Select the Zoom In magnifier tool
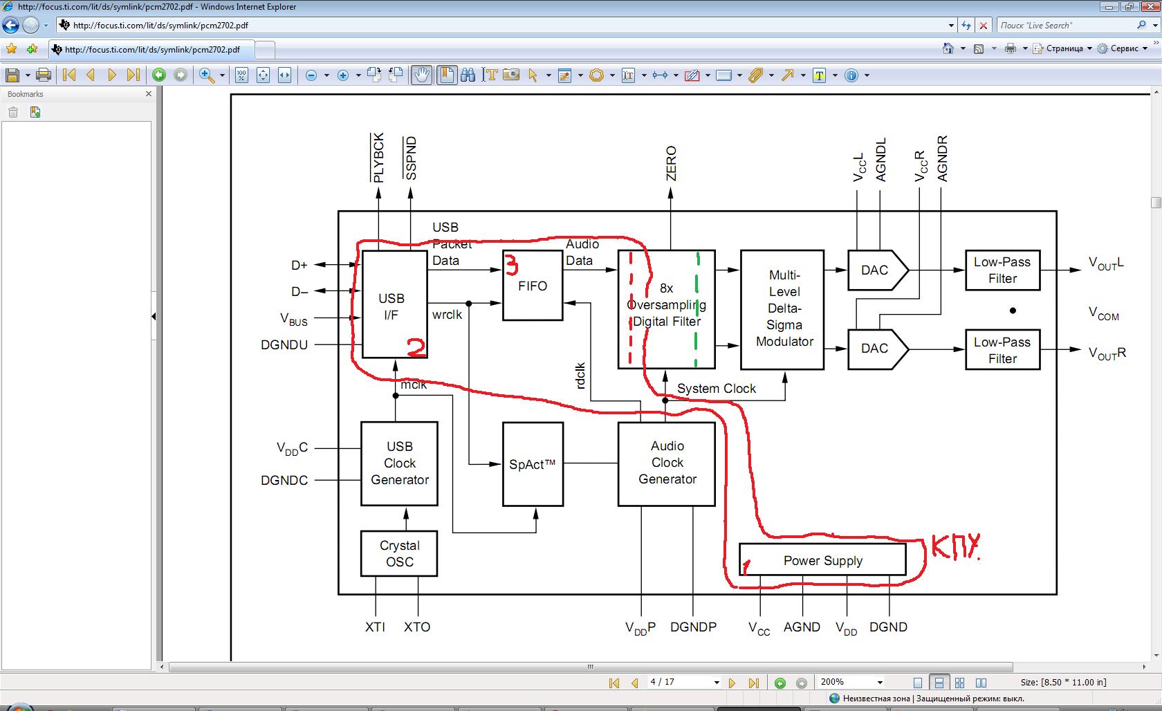Viewport: 1162px width, 711px height. (206, 75)
